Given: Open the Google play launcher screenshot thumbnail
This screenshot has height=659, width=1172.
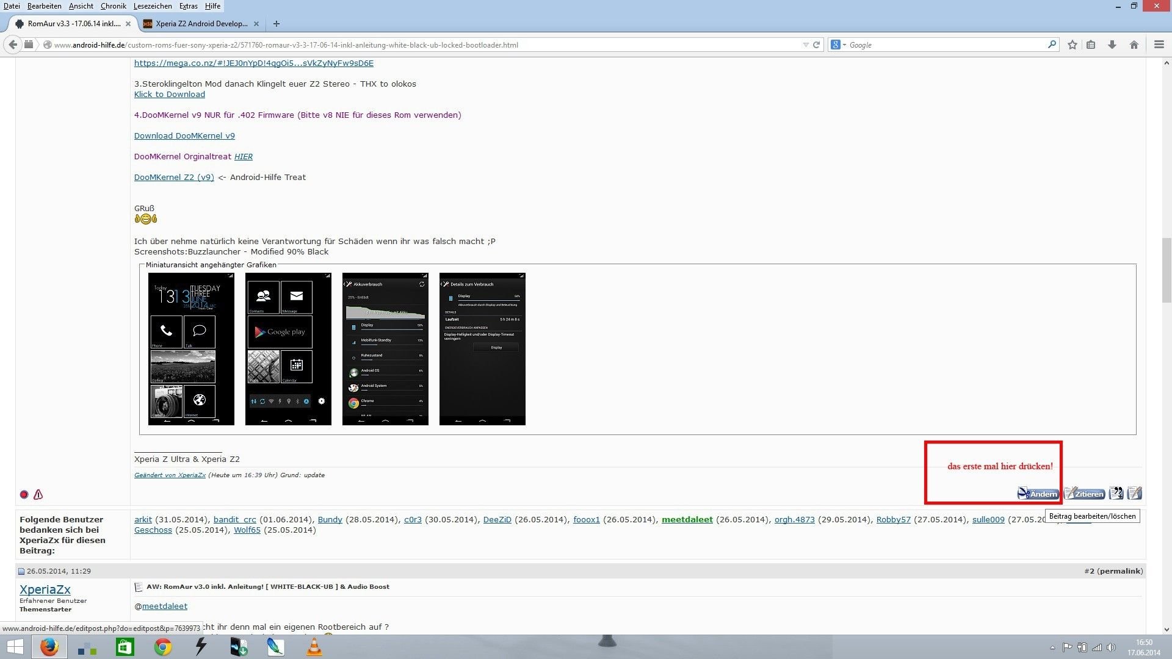Looking at the screenshot, I should (x=288, y=349).
